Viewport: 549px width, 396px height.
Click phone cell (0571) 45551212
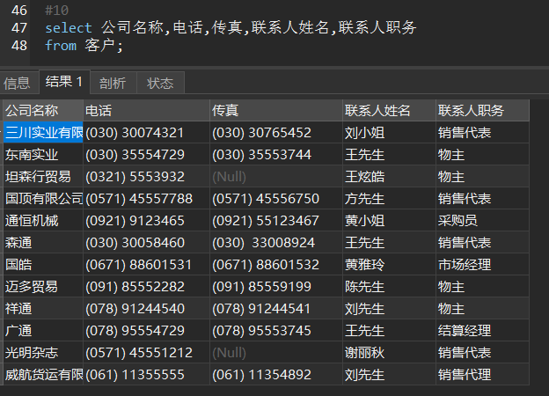click(x=139, y=352)
